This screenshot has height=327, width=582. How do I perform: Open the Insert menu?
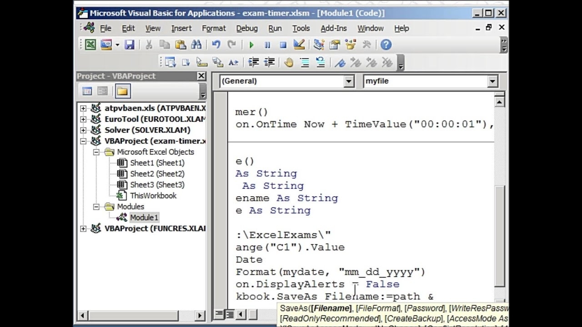181,28
